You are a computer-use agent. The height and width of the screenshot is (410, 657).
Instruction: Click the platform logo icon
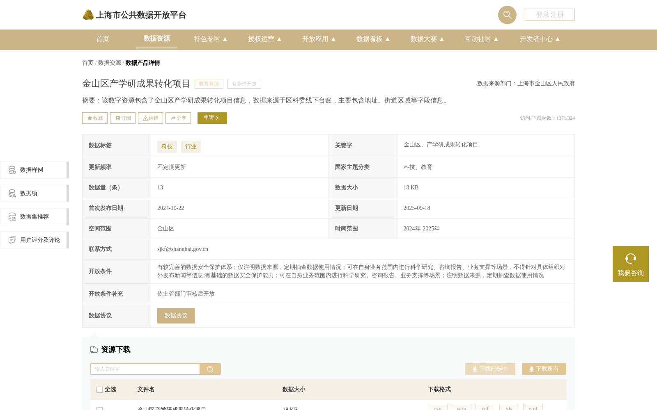click(x=88, y=15)
